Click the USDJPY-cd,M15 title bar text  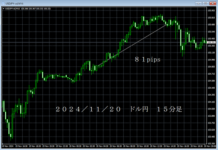click(x=15, y=3)
